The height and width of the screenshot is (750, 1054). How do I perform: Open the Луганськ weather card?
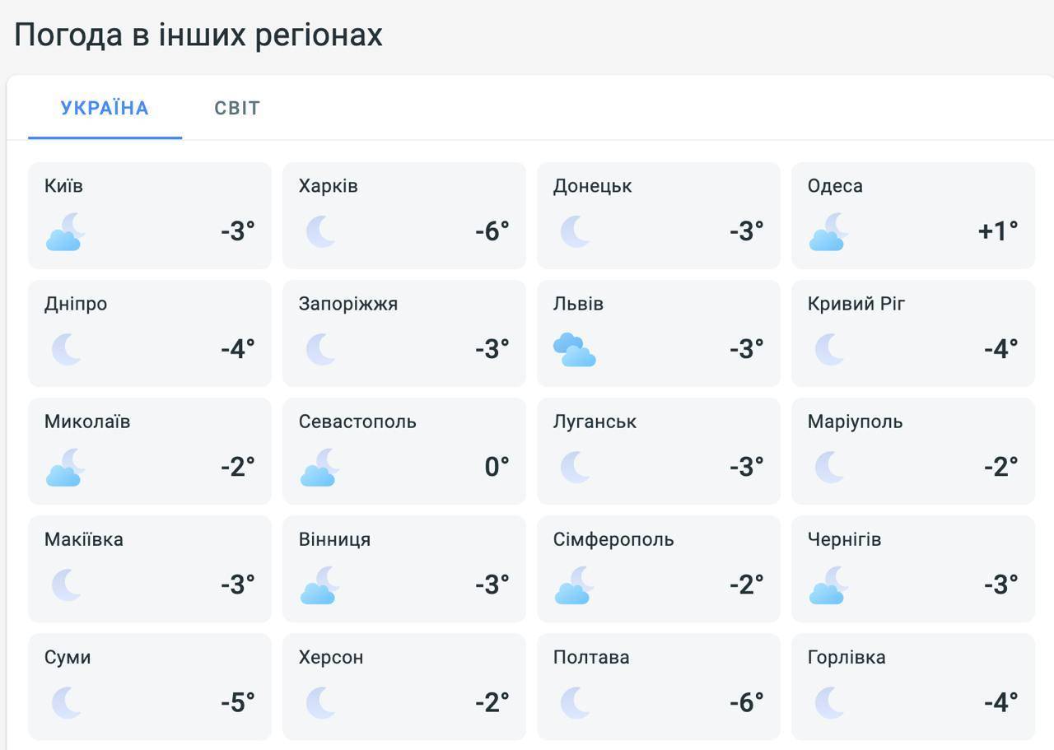(659, 450)
